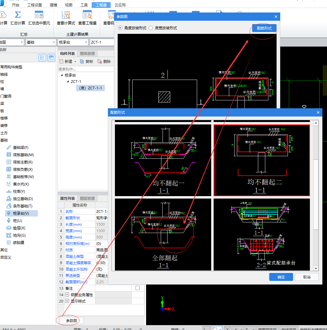Select the 全部翻起 reinforcement thumbnail
327x330 pixels.
pos(163,235)
